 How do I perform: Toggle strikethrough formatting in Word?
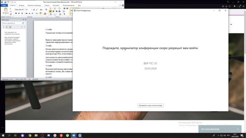[27, 13]
